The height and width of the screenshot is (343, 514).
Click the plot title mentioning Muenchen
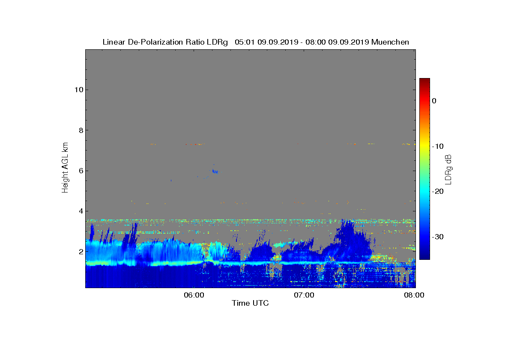point(256,42)
